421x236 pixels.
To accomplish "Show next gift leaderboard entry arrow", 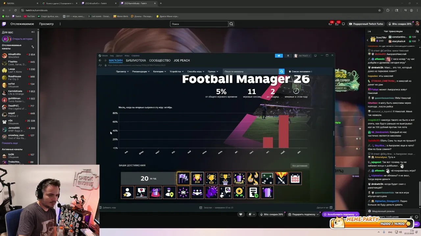I will tap(419, 40).
